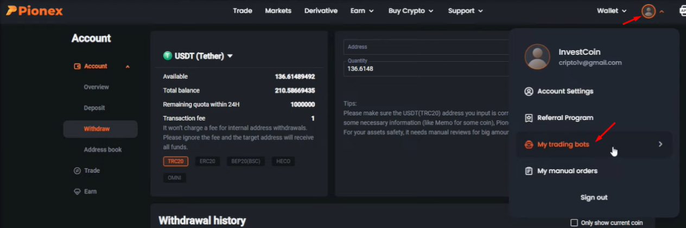Viewport: 686px width, 228px height.
Task: Open Deposit in account sidebar
Action: [94, 108]
